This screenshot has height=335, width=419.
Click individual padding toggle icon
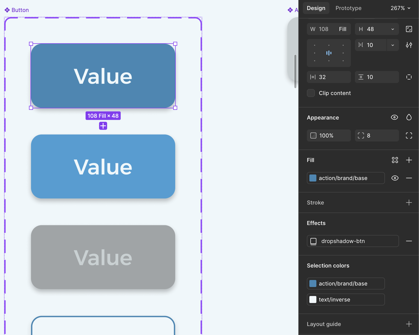click(409, 77)
